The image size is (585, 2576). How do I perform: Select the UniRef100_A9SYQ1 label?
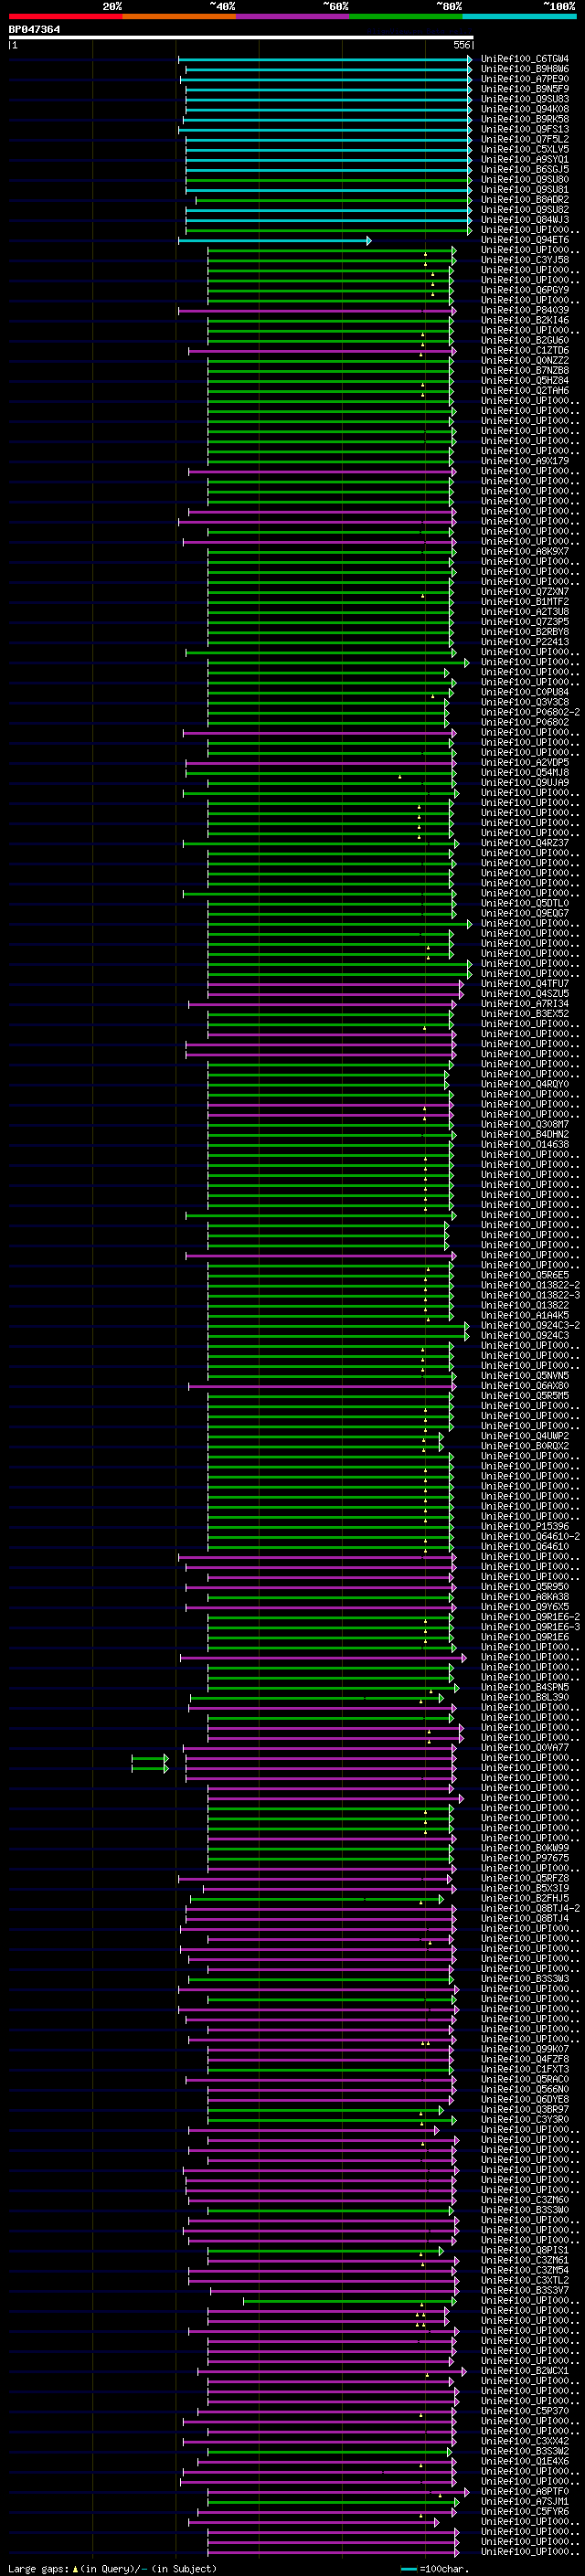(x=525, y=159)
